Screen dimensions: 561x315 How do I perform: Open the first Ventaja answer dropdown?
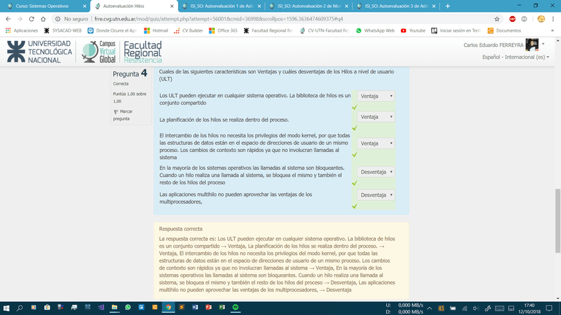coord(376,96)
